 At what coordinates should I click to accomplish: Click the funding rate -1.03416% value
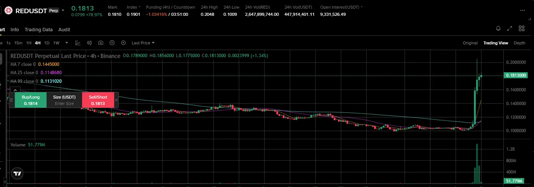pyautogui.click(x=156, y=14)
